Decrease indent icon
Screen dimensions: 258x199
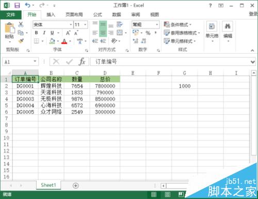coord(95,41)
